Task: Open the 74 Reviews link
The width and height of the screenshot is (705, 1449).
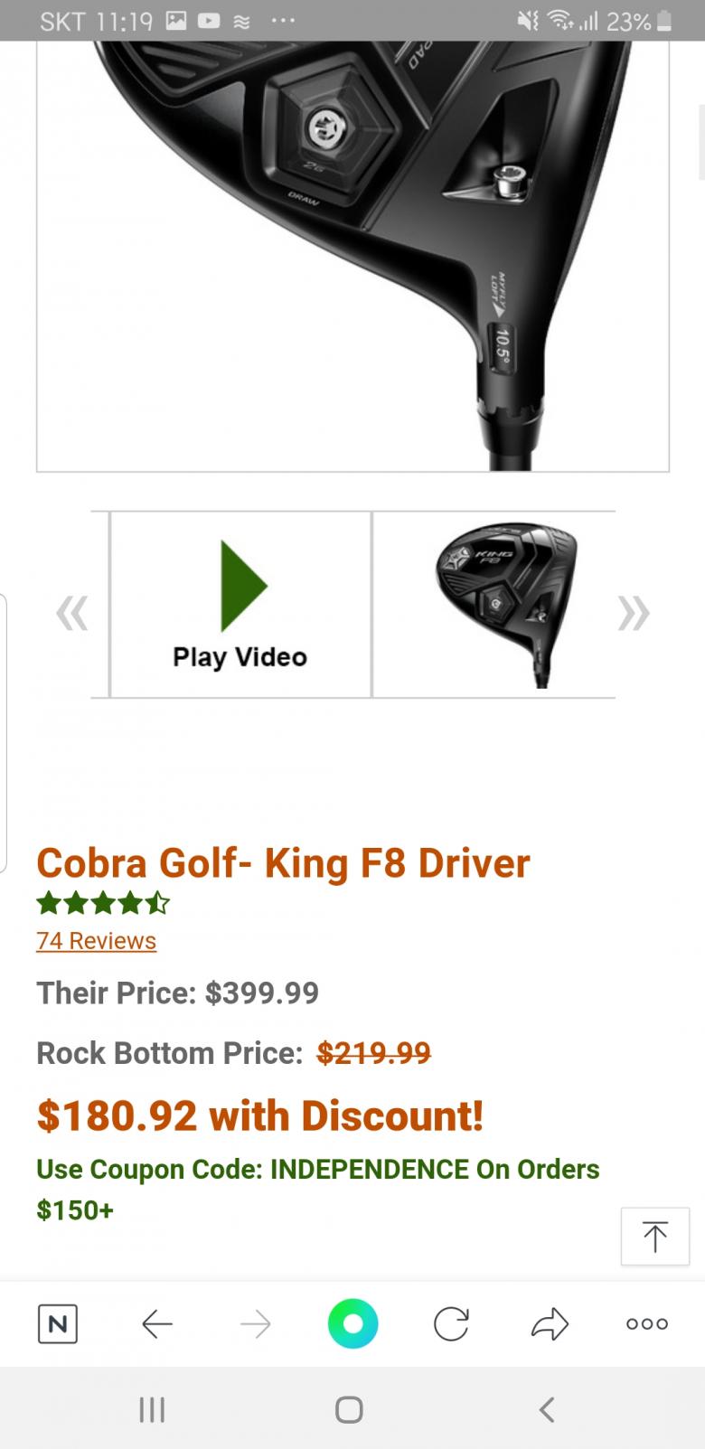Action: [x=96, y=941]
